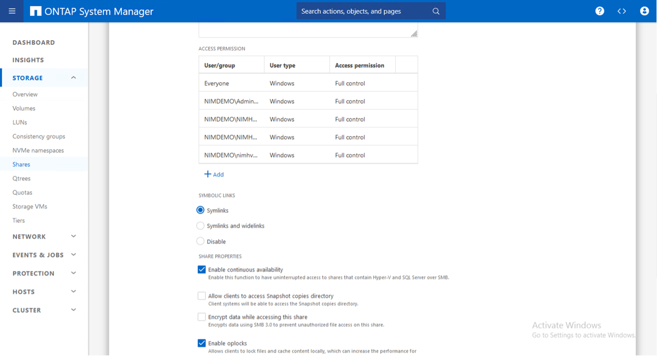
Task: Open Volumes in the sidebar
Action: point(24,108)
